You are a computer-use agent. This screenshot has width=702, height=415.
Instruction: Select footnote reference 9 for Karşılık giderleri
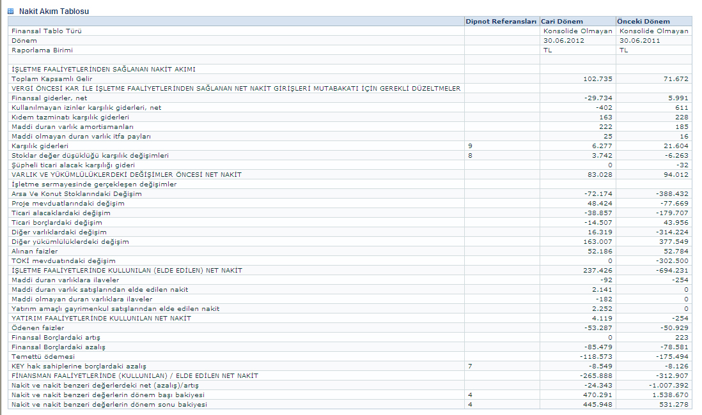(x=470, y=146)
